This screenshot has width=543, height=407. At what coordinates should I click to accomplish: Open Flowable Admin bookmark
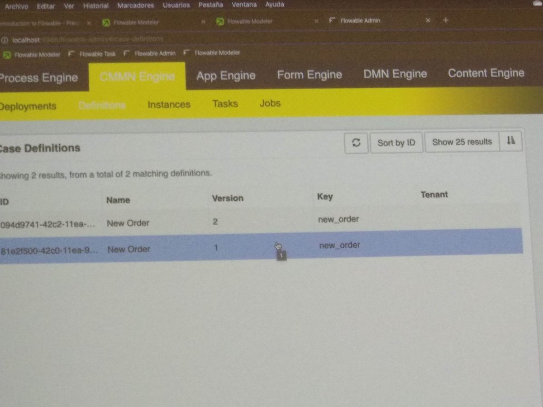point(150,53)
